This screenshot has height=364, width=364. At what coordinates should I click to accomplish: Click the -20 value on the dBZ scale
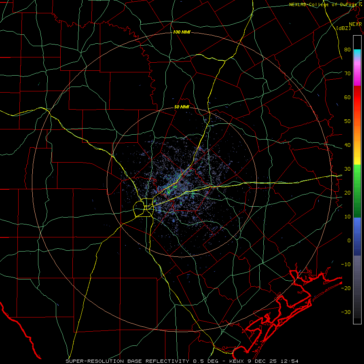(346, 288)
